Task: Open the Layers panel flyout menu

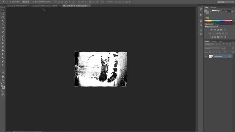Action: 233,41
